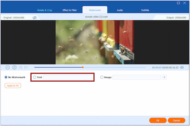Click the text watermark input field
The height and width of the screenshot is (126, 190).
tap(67, 77)
